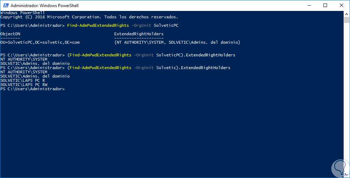The image size is (350, 178).
Task: Close the Windows PowerShell window
Action: coord(341,6)
